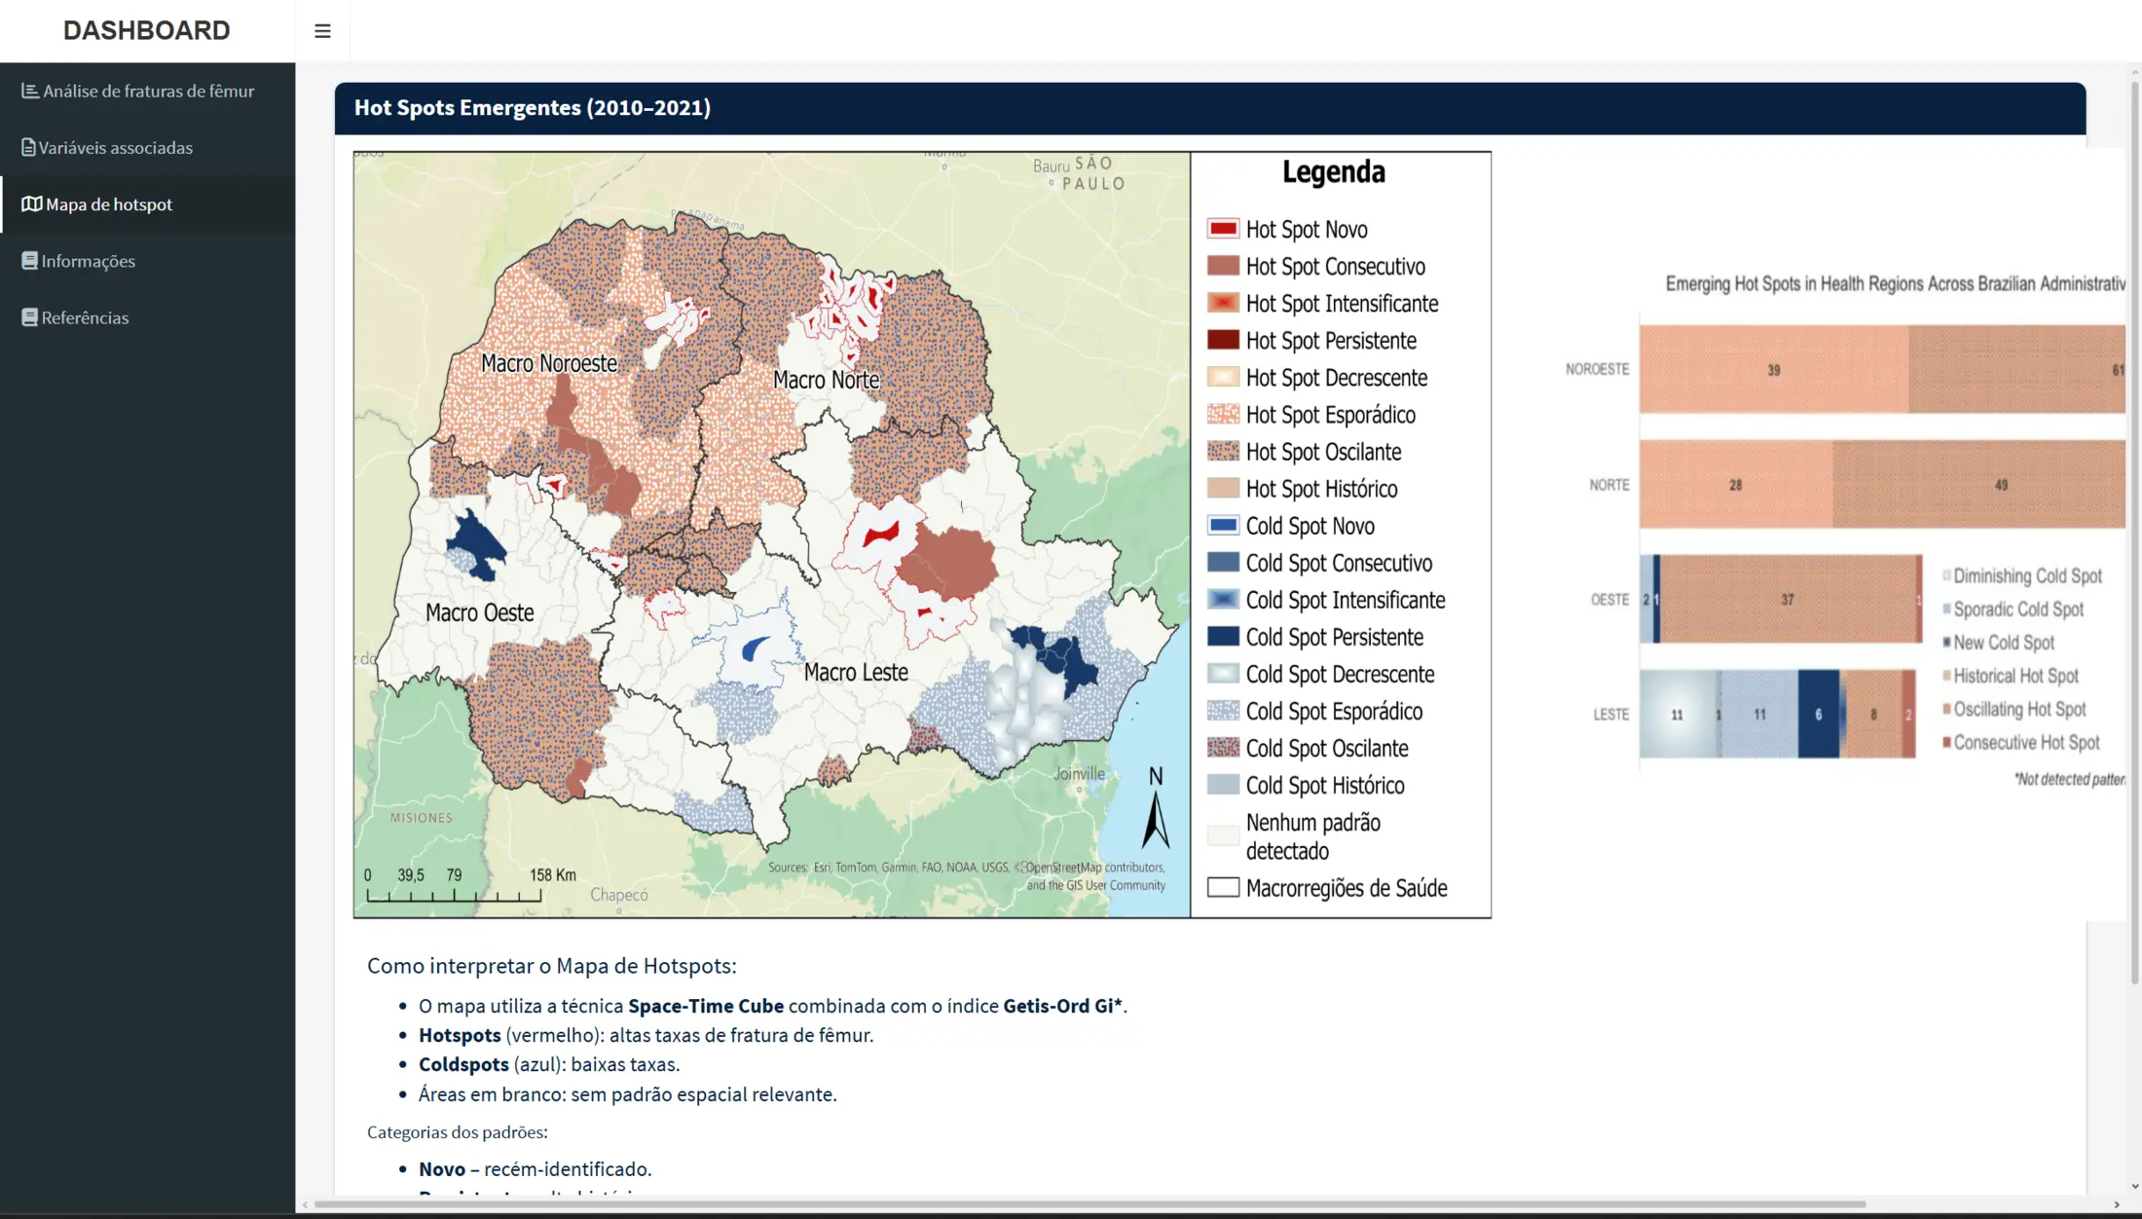
Task: Click the Hot Spot Consecutivo legend swatch
Action: 1223,266
